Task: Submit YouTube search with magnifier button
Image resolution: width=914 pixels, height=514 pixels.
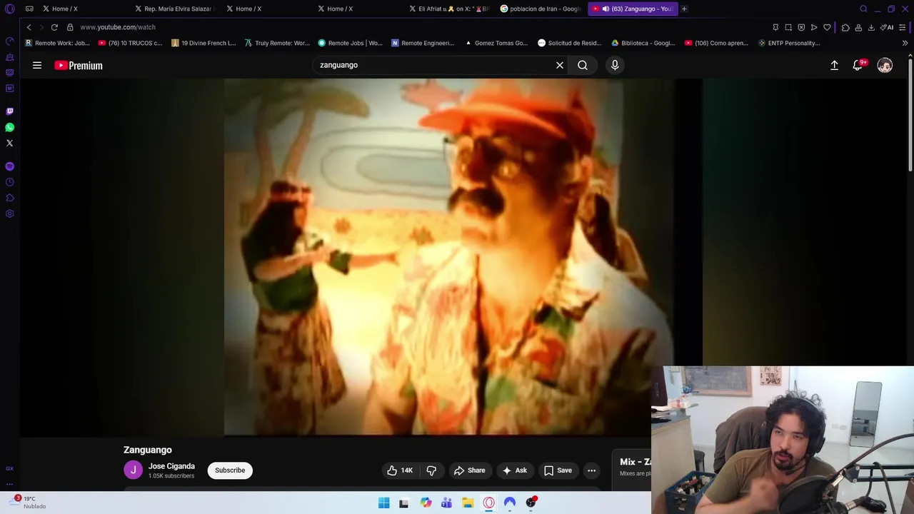Action: click(583, 65)
